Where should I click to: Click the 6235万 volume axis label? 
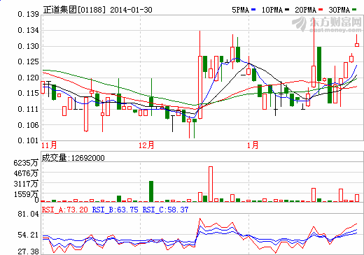pos(26,163)
